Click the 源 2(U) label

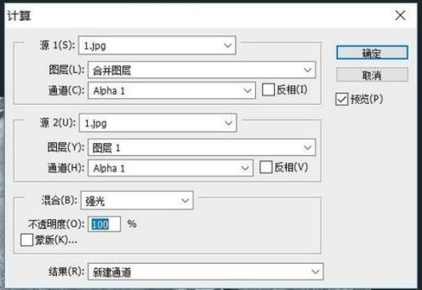58,123
